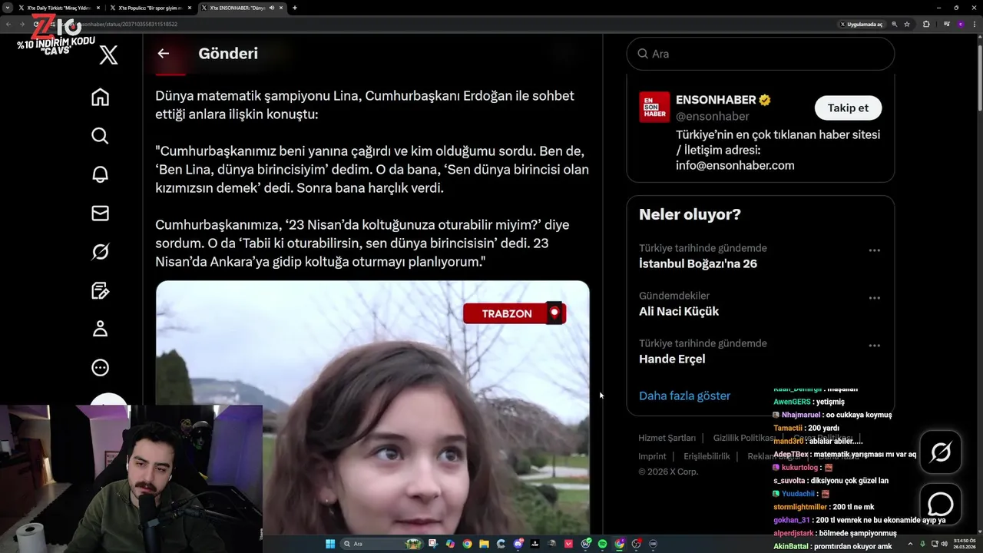The width and height of the screenshot is (983, 553).
Task: Open Profile person icon
Action: [x=100, y=329]
